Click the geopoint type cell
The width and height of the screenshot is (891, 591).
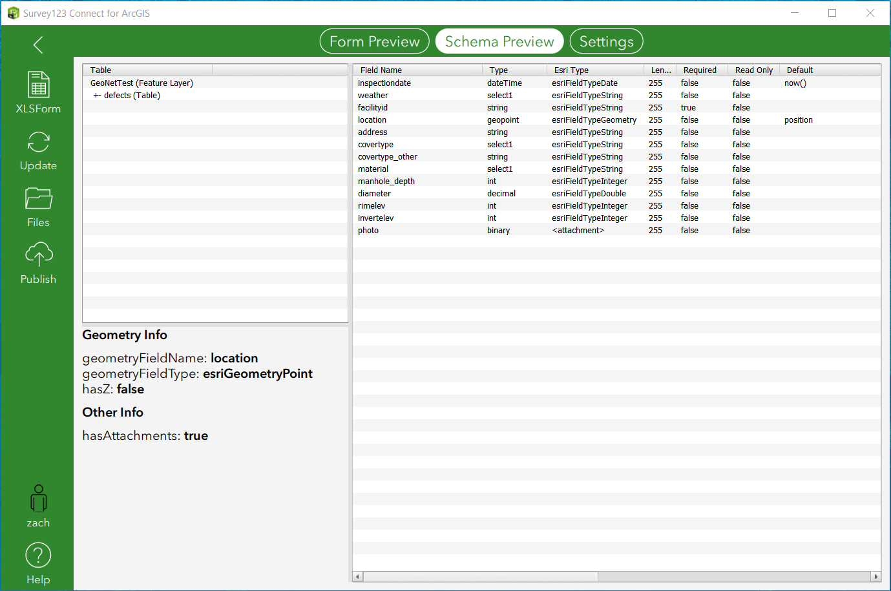coord(503,119)
